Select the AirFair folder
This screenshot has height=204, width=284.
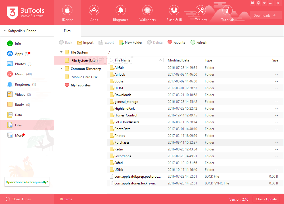[195, 68]
